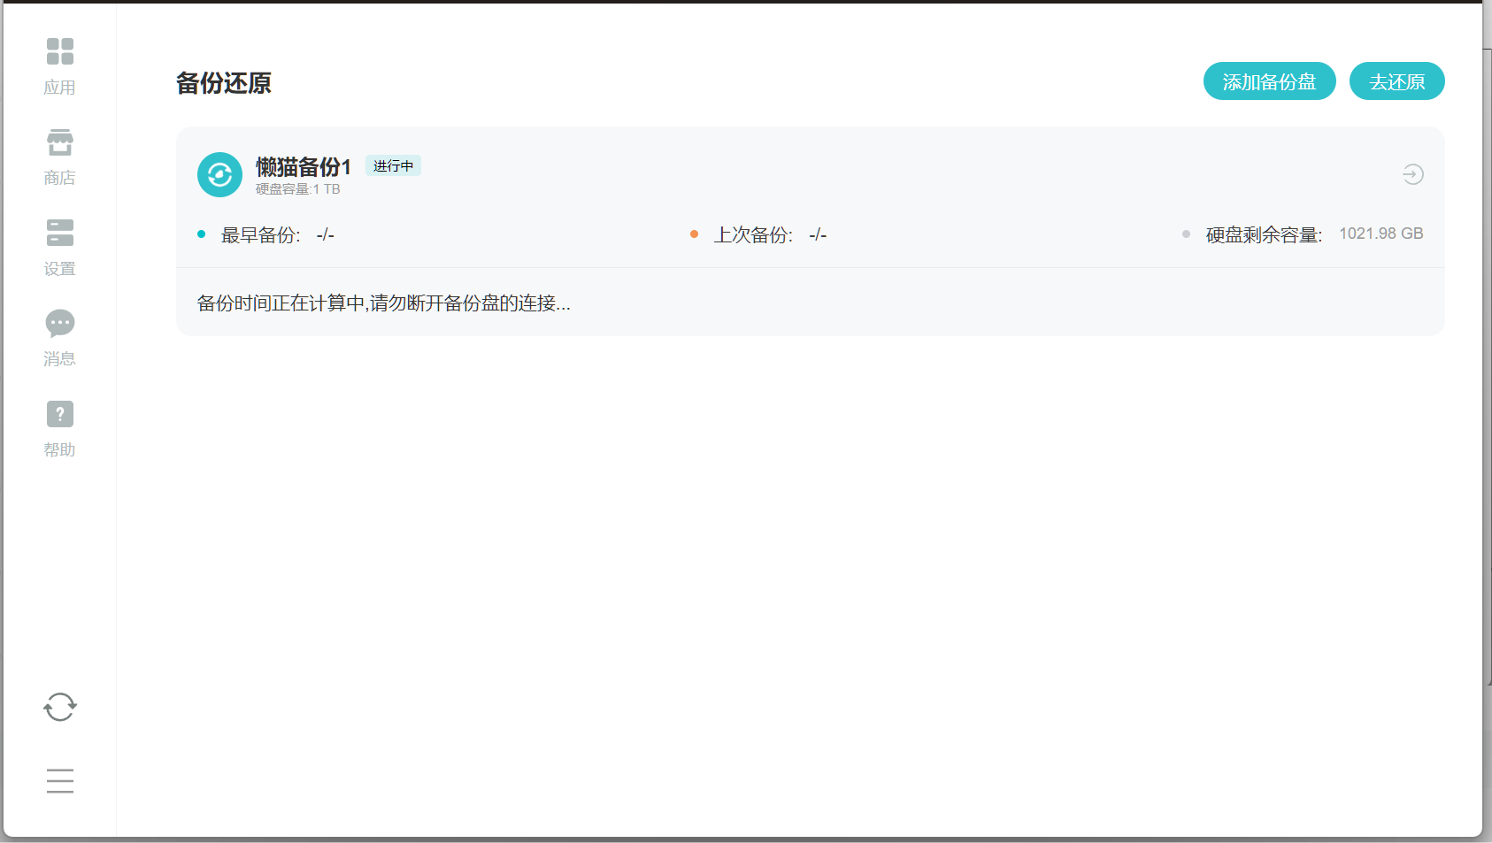This screenshot has height=843, width=1492.
Task: Click the 上次备份 label
Action: pos(753,234)
